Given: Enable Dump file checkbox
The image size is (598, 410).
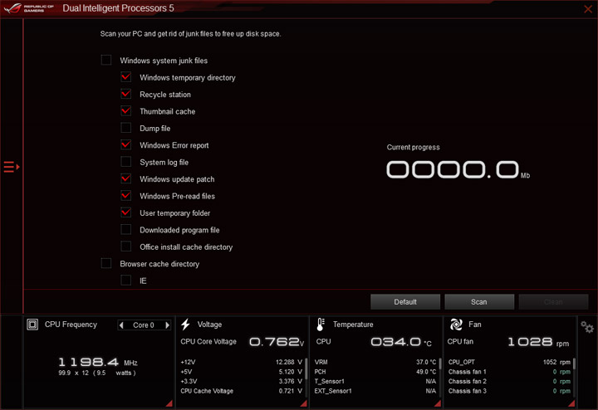Looking at the screenshot, I should point(126,128).
